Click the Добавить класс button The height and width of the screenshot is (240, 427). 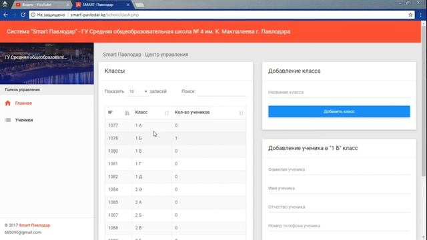click(339, 111)
